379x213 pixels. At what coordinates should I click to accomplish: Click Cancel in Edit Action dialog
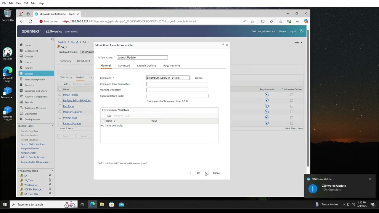[x=216, y=173]
